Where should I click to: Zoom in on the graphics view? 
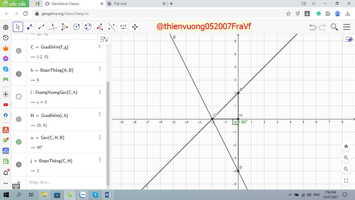[346, 158]
